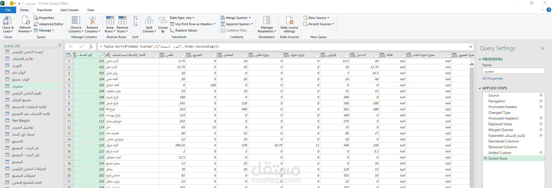552x188 pixels.
Task: Click the Close & Load icon
Action: coord(7,21)
